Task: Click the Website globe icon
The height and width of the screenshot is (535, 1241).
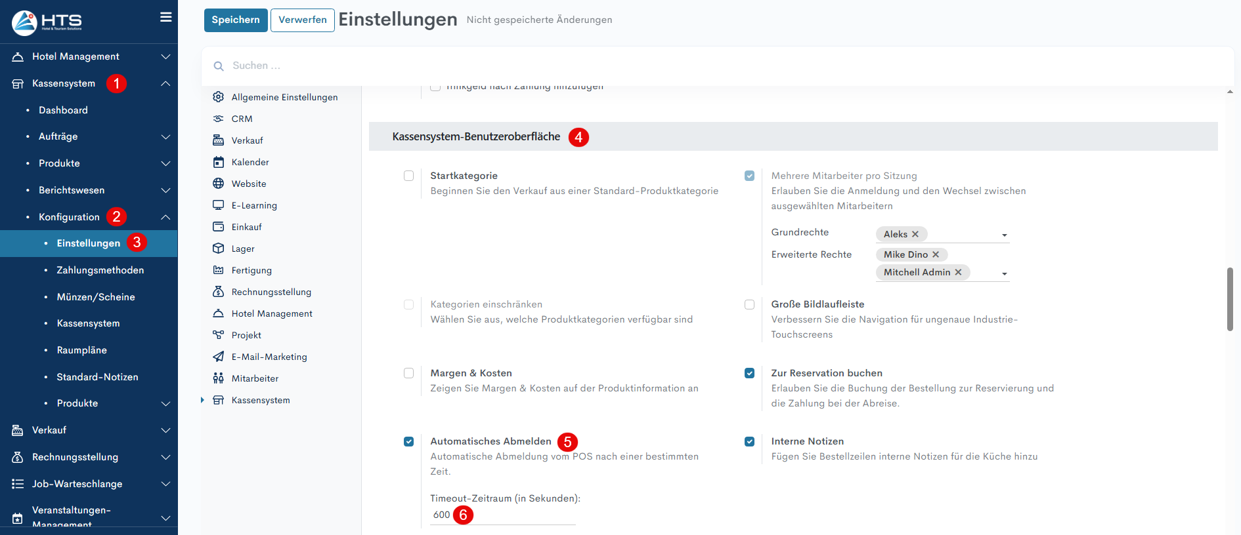Action: (x=219, y=184)
